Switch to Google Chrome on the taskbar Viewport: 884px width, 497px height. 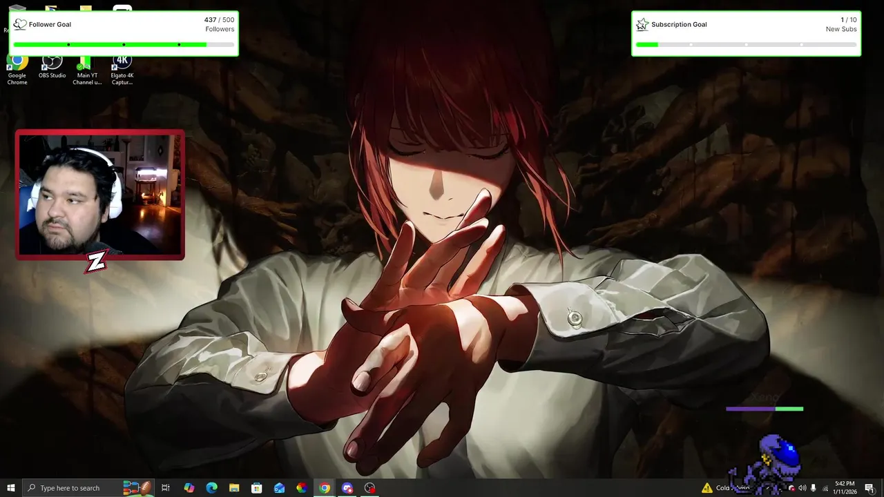click(325, 488)
